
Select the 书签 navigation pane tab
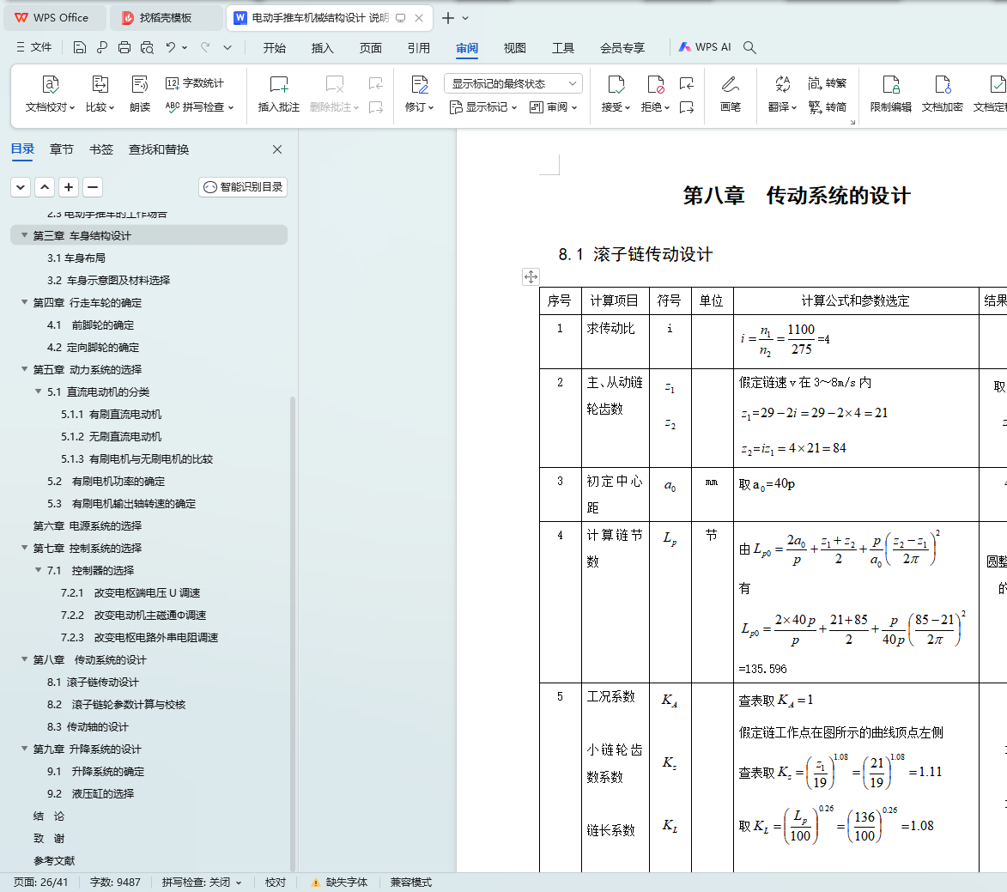(x=100, y=149)
